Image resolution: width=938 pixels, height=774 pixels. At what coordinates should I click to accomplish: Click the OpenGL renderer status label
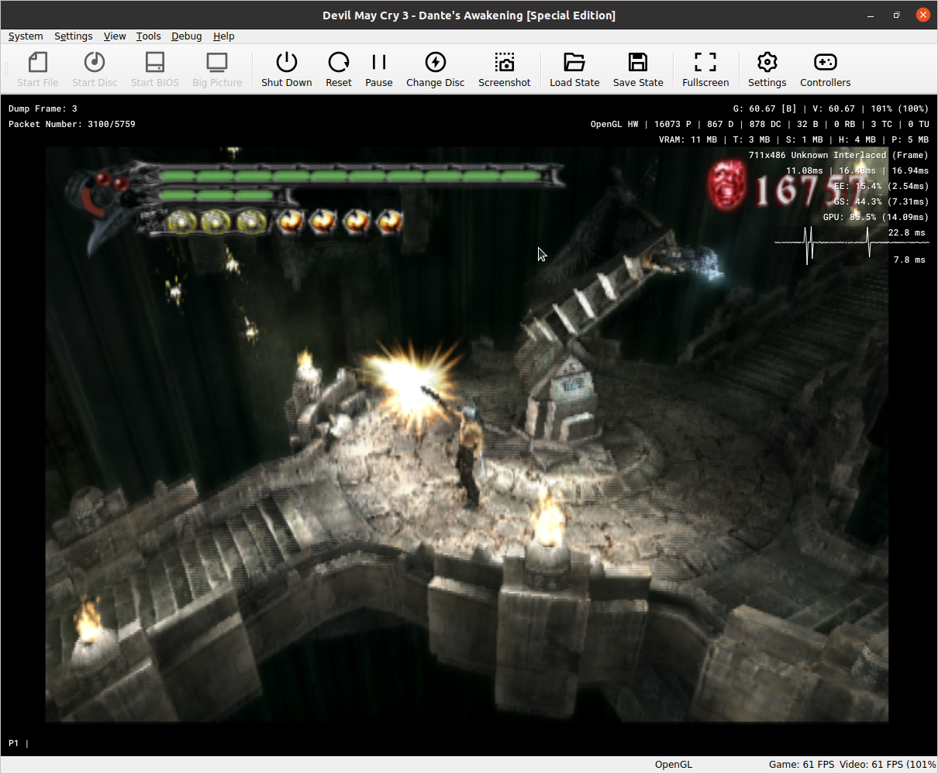[x=674, y=765]
